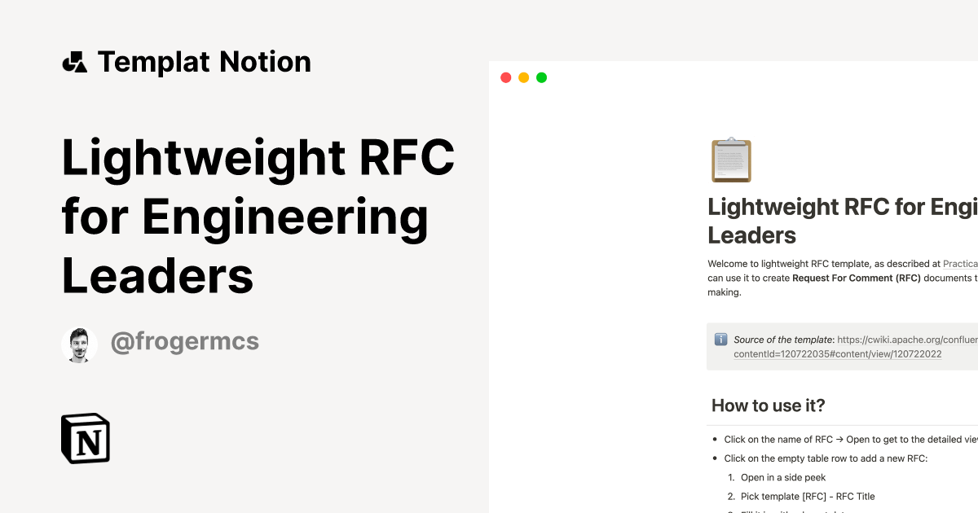Click the red traffic light in the preview window

[x=506, y=77]
